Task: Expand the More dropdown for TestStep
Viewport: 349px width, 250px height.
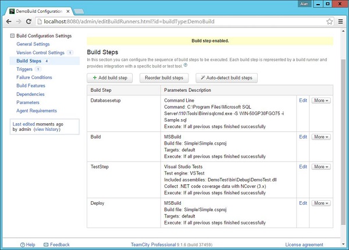Action: [320, 166]
